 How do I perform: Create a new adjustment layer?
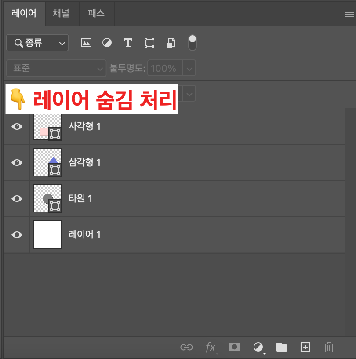click(258, 347)
